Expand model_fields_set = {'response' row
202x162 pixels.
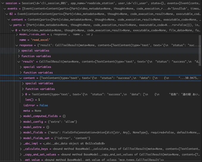[17, 35]
